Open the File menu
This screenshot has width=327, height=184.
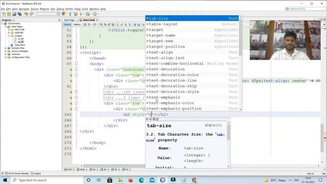3,9
